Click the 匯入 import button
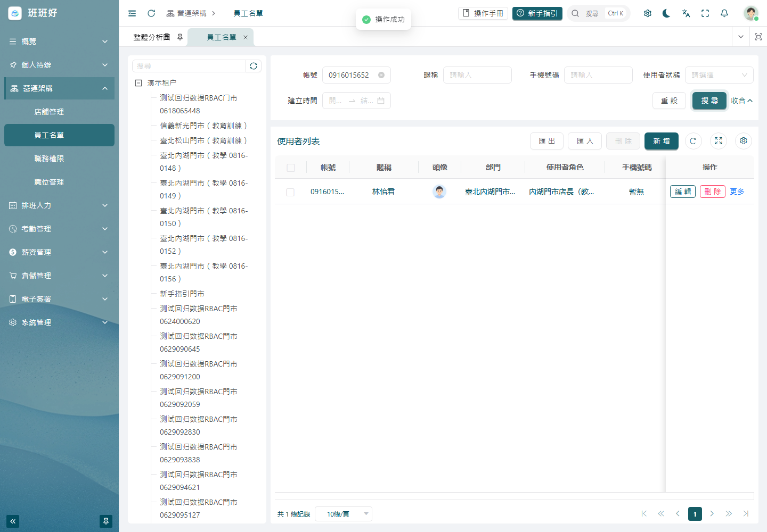 click(585, 141)
